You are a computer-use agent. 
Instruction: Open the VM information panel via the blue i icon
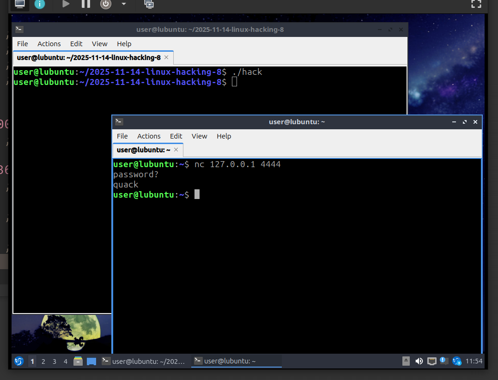39,5
